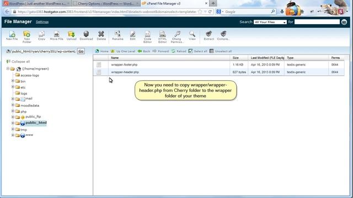The width and height of the screenshot is (353, 198).
Task: Click the Extract toolbar icon
Action: click(x=209, y=36)
